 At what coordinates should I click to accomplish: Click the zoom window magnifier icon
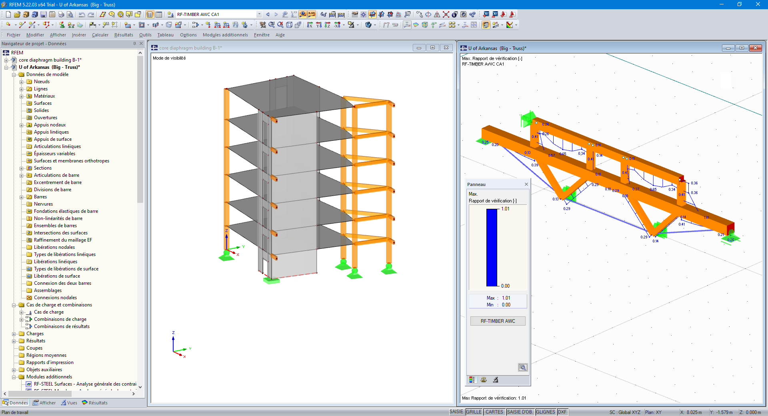[272, 25]
